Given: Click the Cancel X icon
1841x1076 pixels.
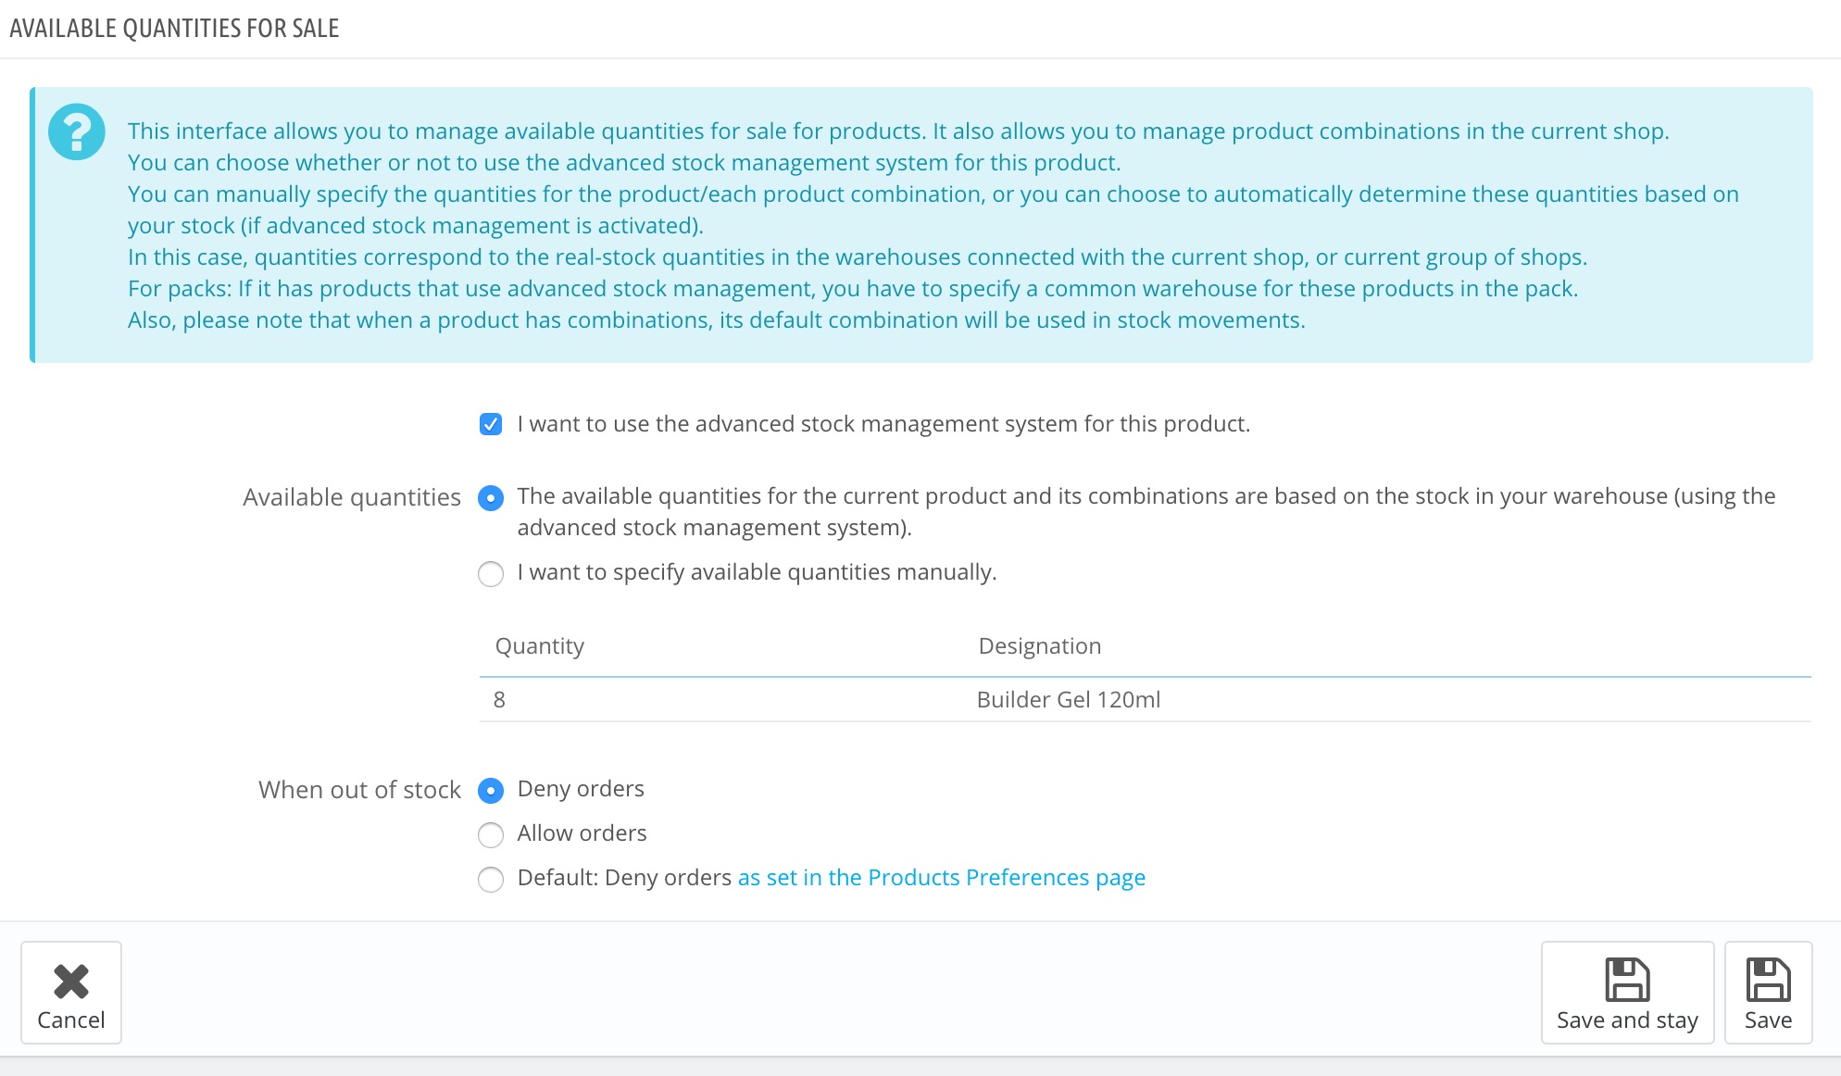Looking at the screenshot, I should pos(71,982).
